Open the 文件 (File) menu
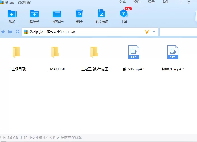Viewport: 197px width, 142px height. 122,2
